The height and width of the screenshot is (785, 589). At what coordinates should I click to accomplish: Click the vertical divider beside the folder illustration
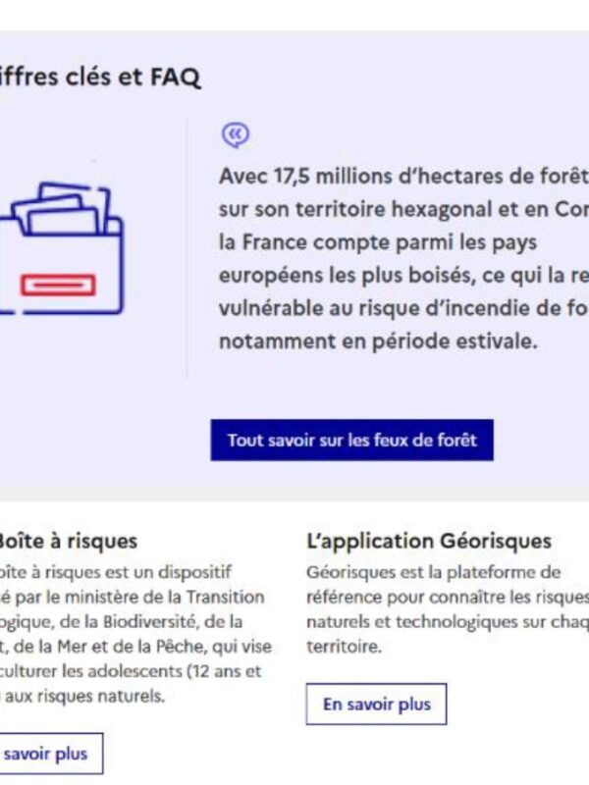point(187,248)
